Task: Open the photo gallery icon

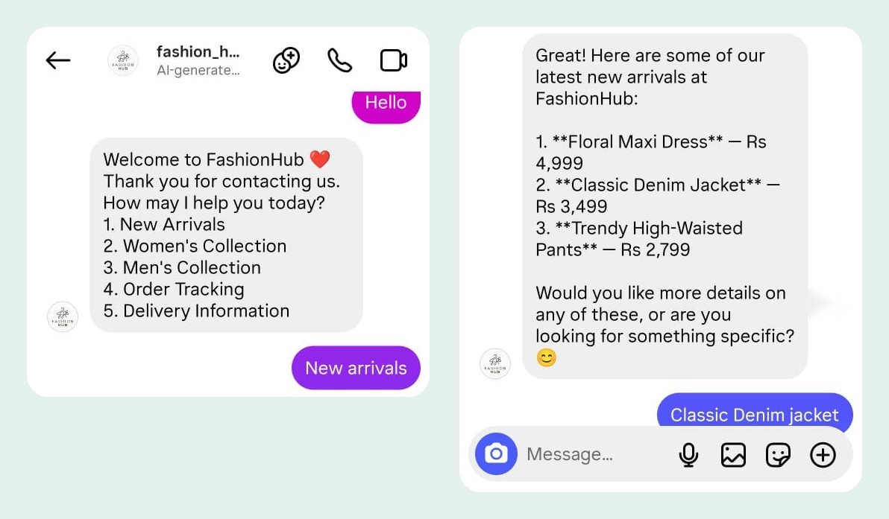Action: (733, 454)
